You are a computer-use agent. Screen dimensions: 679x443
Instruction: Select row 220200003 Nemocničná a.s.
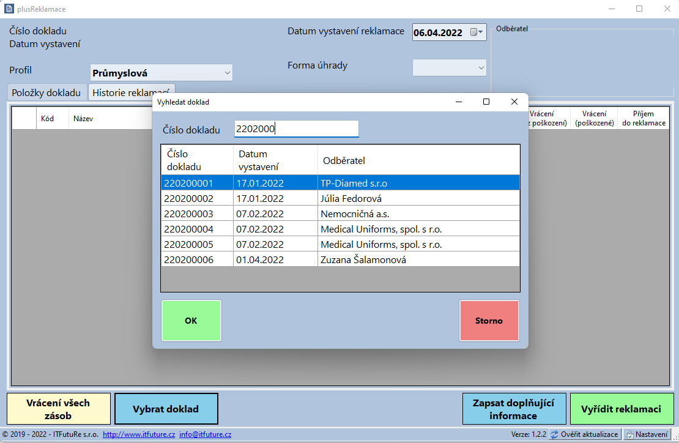pyautogui.click(x=340, y=214)
